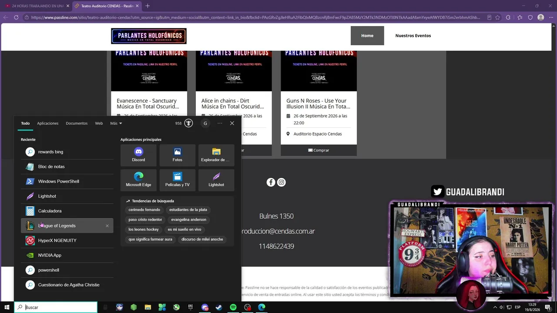Open Bloc de notas from recents
Viewport: 557px width, 313px height.
click(x=67, y=166)
